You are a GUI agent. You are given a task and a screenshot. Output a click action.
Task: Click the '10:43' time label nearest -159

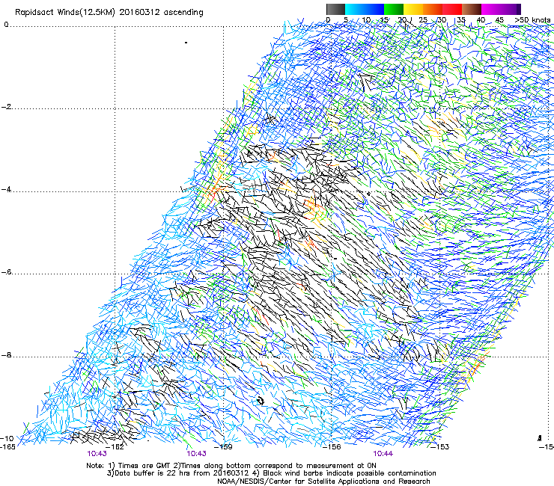click(196, 454)
